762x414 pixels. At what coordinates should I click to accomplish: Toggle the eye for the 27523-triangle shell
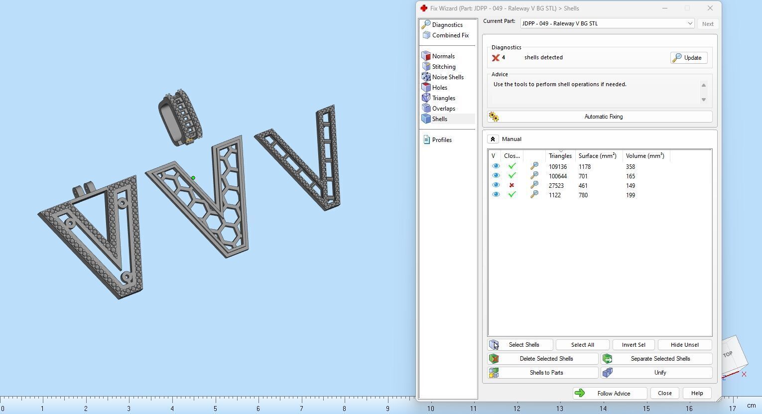496,185
